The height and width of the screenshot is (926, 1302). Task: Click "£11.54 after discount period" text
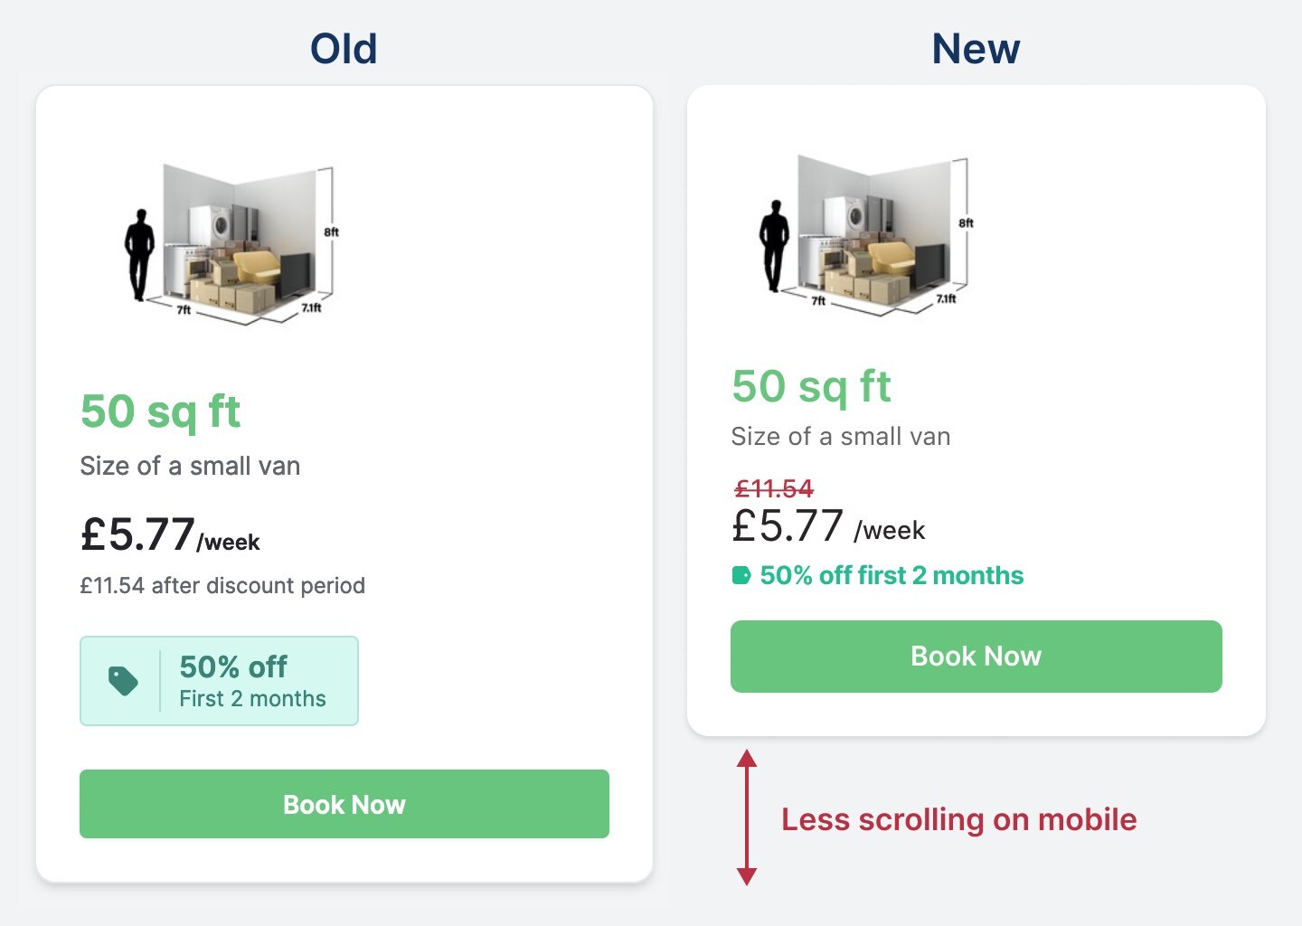(222, 586)
